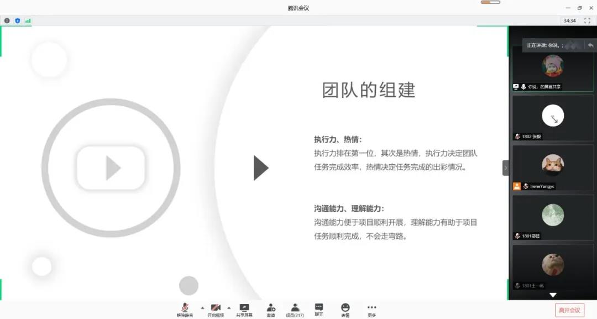597x319 pixels.
Task: Open the 更多 more options menu
Action: 371,310
